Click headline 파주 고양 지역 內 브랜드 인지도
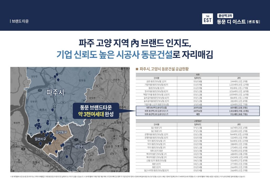Image resolution: width=270 pixels, height=186 pixels. click(x=135, y=43)
